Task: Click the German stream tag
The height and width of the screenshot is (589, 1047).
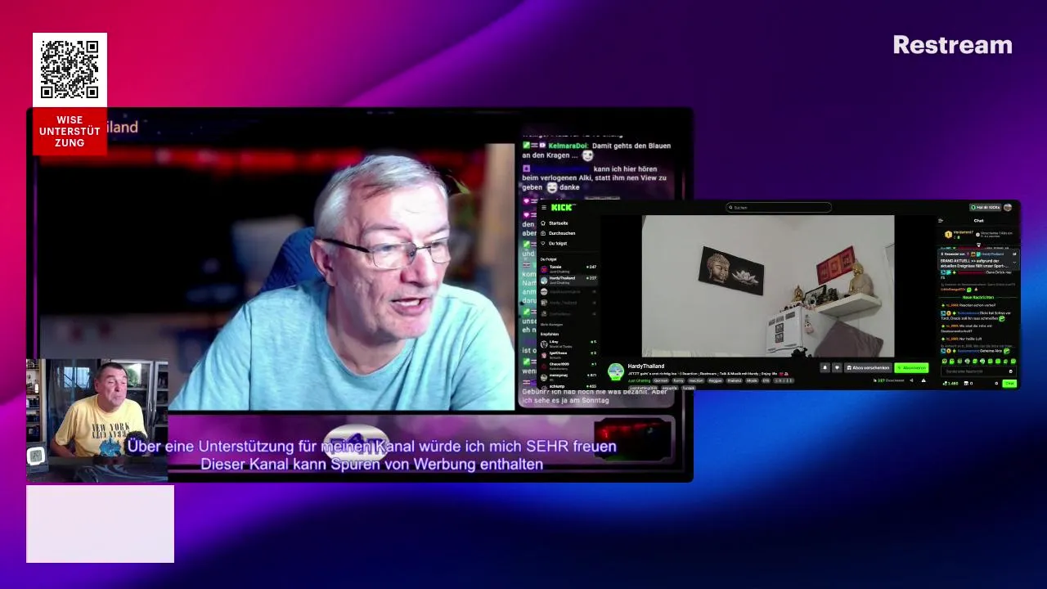Action: click(661, 380)
